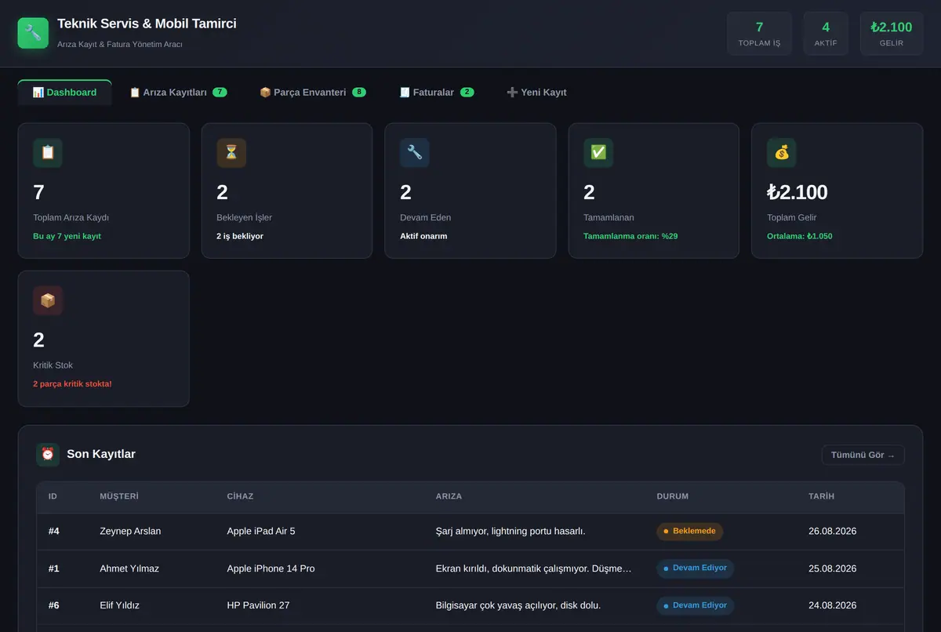
Task: Click the checkmark icon on Tamamlanan card
Action: click(598, 153)
